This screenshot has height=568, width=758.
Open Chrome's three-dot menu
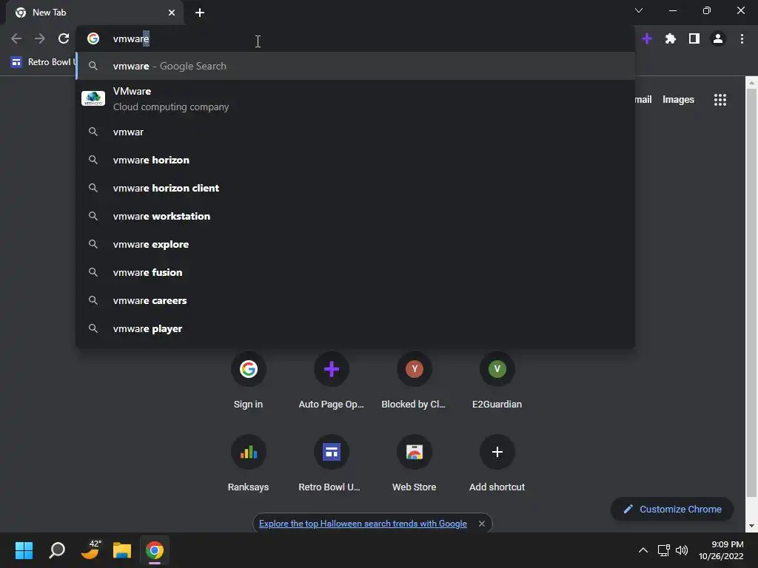pos(742,38)
